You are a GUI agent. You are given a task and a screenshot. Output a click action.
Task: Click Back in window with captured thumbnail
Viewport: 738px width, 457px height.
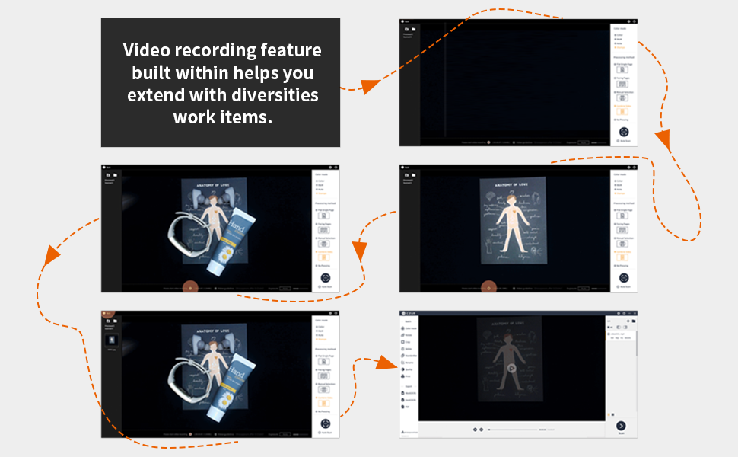(x=108, y=313)
